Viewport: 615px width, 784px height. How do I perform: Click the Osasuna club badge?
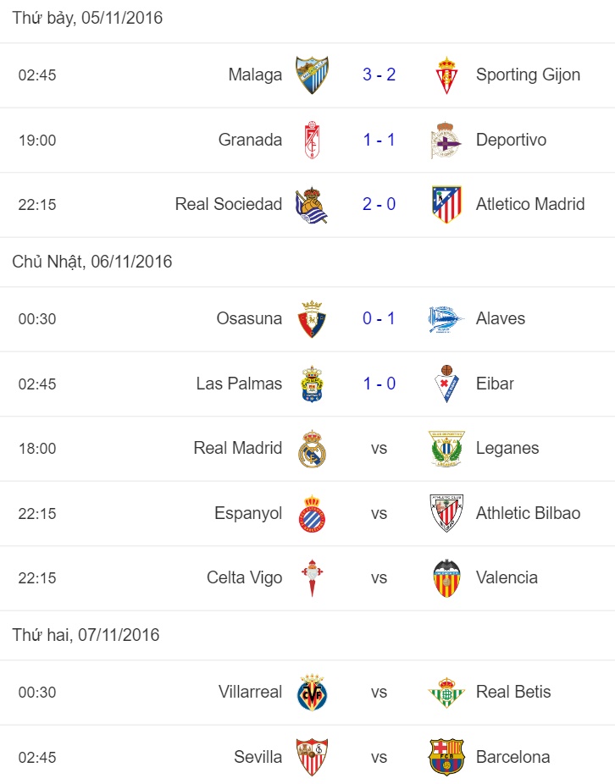click(312, 319)
